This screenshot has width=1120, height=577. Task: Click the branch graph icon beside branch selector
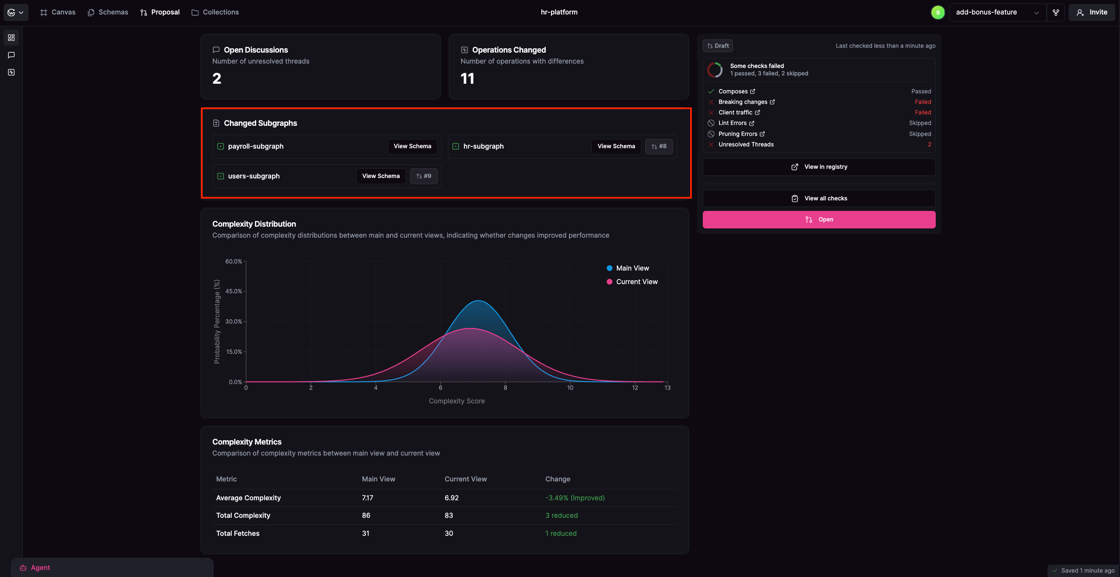pos(1056,12)
